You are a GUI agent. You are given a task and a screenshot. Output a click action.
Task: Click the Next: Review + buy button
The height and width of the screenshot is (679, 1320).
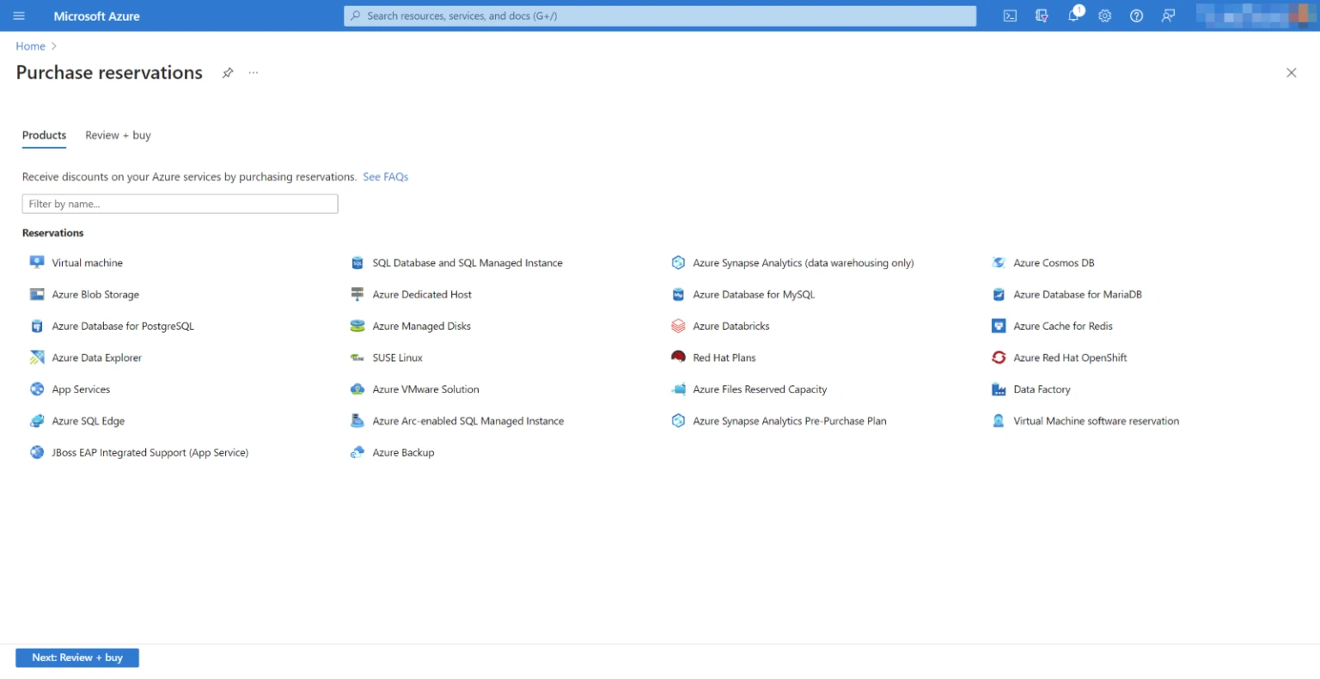76,657
